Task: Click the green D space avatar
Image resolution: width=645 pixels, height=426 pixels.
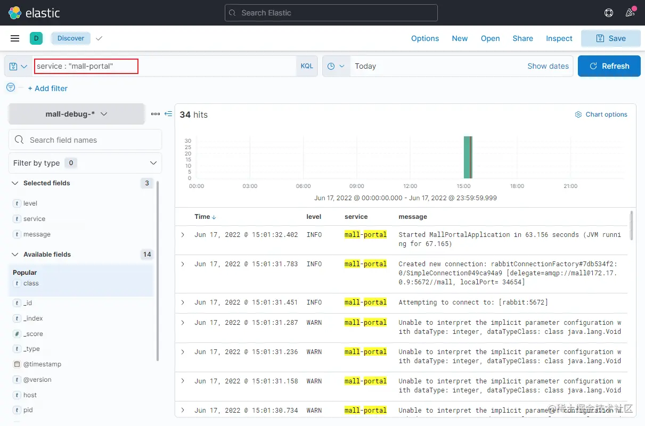Action: [x=36, y=38]
